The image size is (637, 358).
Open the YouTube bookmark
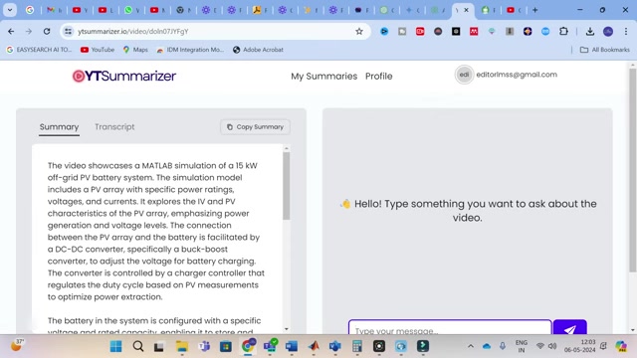pos(98,50)
